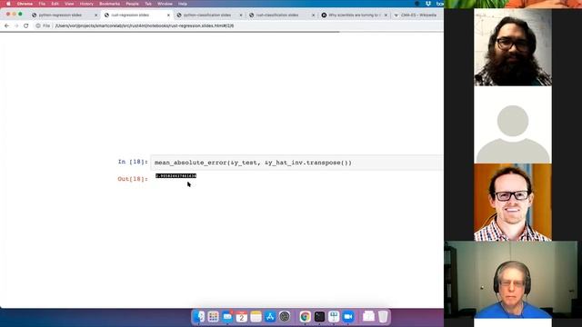Image resolution: width=582 pixels, height=327 pixels.
Task: Close the python-regression slides tab
Action: [95, 15]
